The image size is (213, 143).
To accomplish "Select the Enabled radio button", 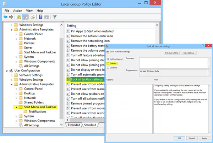I will [108, 63].
